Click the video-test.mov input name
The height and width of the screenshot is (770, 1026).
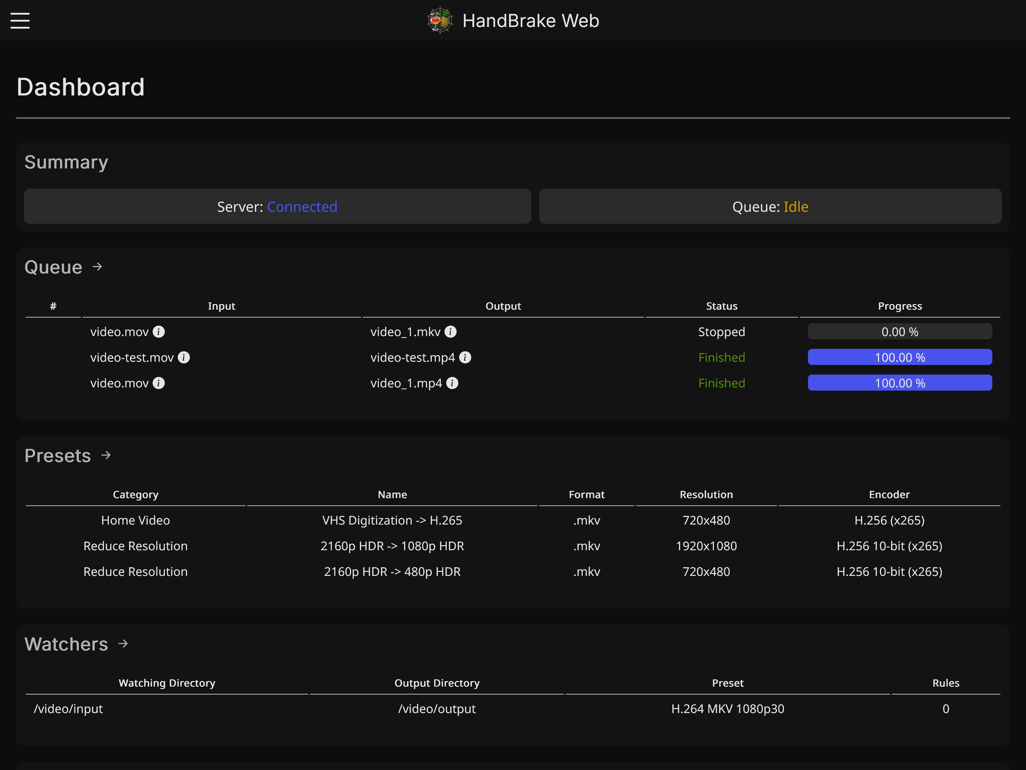click(x=132, y=357)
